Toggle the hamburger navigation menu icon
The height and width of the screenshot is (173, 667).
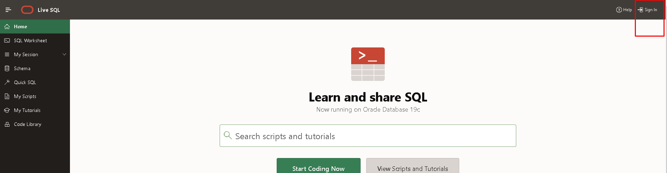click(x=8, y=10)
